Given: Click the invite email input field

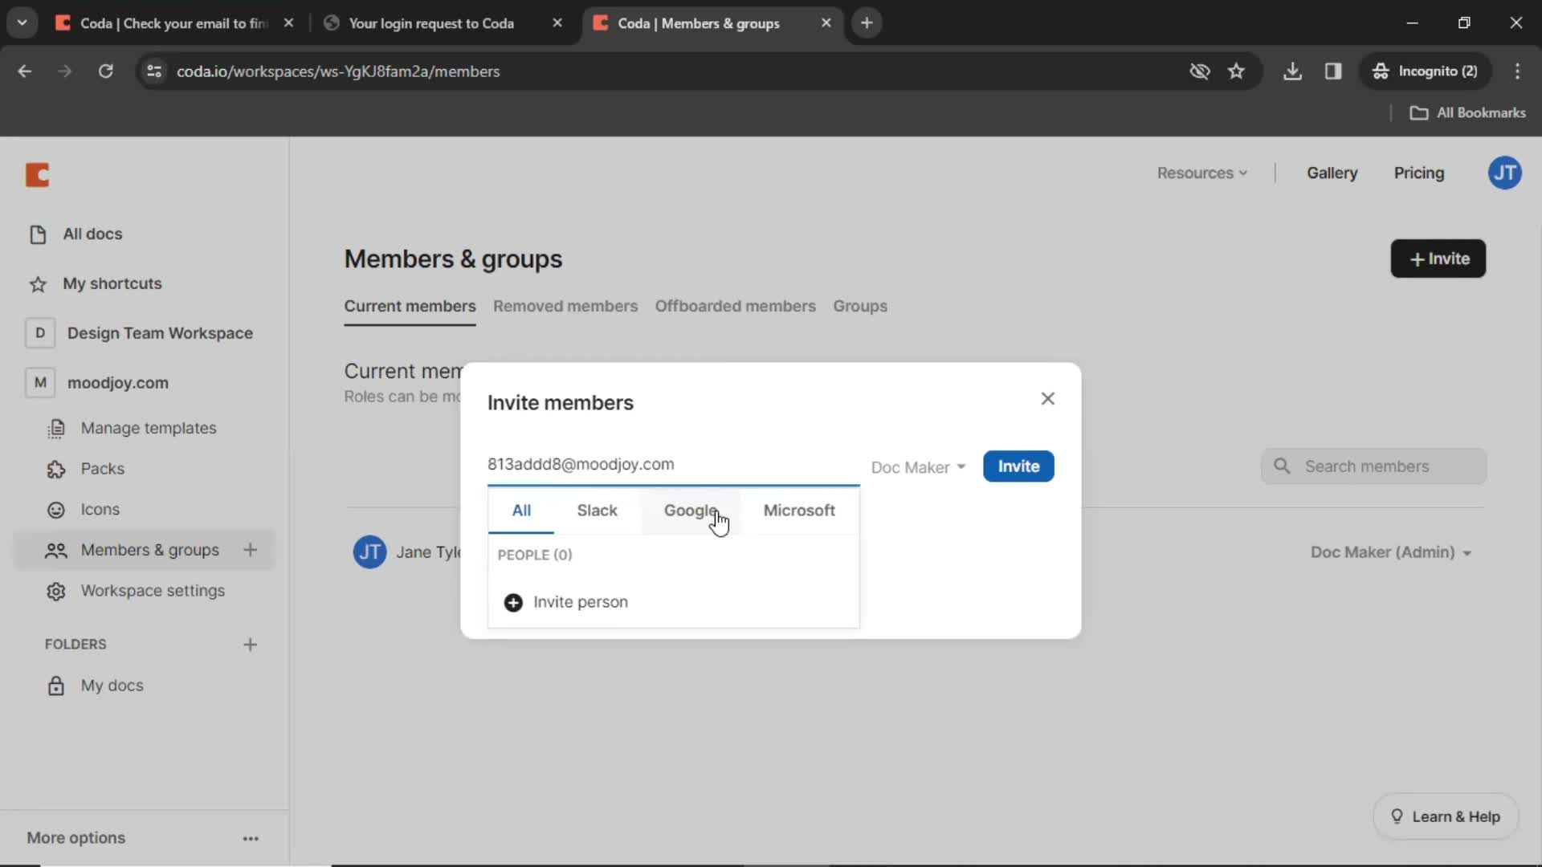Looking at the screenshot, I should pos(673,464).
